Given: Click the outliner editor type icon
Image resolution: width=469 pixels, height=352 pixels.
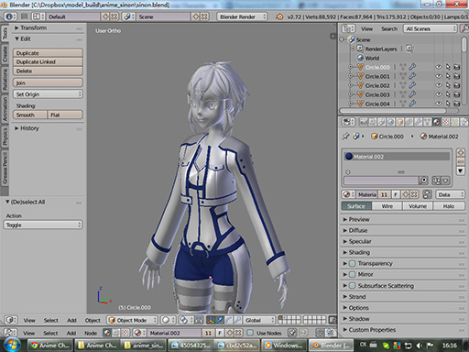Looking at the screenshot, I should click(348, 28).
